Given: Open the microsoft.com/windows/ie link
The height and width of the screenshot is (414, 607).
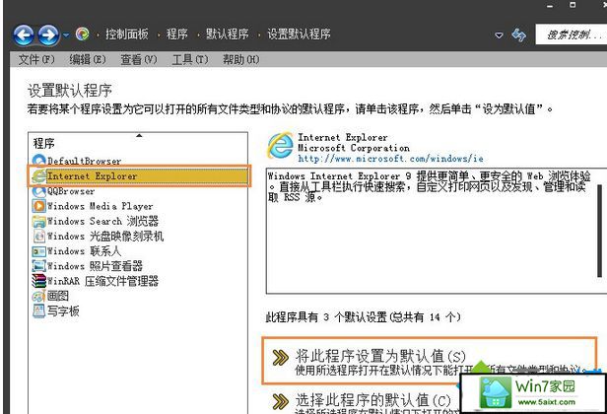Looking at the screenshot, I should pyautogui.click(x=390, y=159).
